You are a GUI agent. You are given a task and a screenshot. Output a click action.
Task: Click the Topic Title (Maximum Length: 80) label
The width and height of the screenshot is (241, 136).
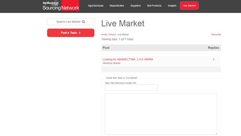121,83
